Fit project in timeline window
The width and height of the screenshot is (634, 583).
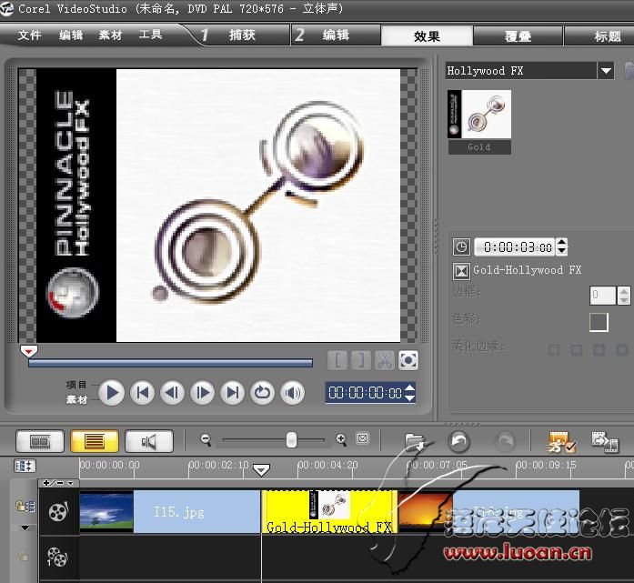click(x=363, y=438)
